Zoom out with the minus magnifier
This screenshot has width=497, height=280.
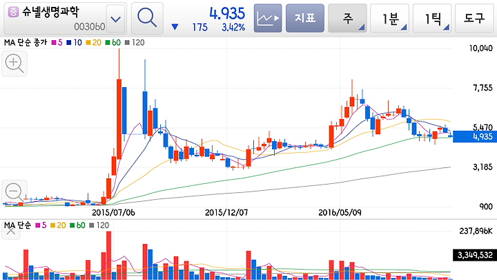14,192
